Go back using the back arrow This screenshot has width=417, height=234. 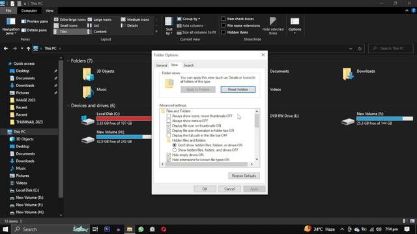[x=6, y=49]
